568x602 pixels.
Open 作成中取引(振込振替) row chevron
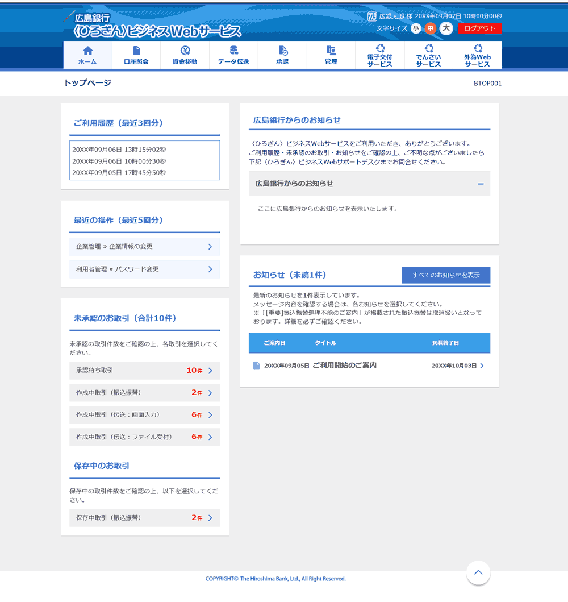click(210, 393)
